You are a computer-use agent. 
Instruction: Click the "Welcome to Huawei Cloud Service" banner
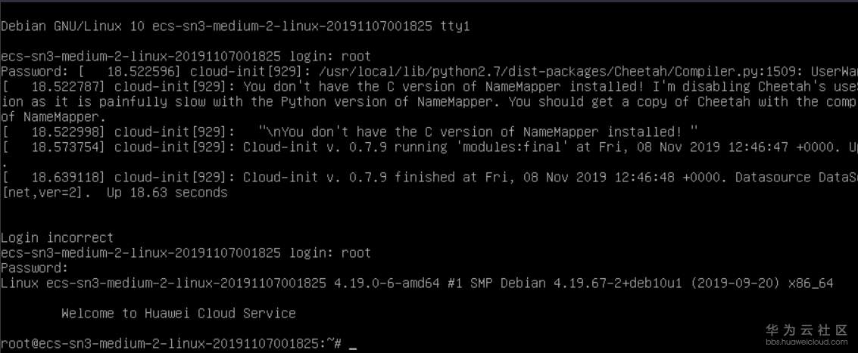coord(178,313)
